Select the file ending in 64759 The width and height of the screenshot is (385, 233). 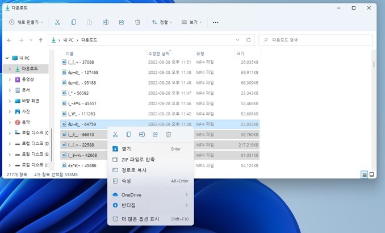160,124
